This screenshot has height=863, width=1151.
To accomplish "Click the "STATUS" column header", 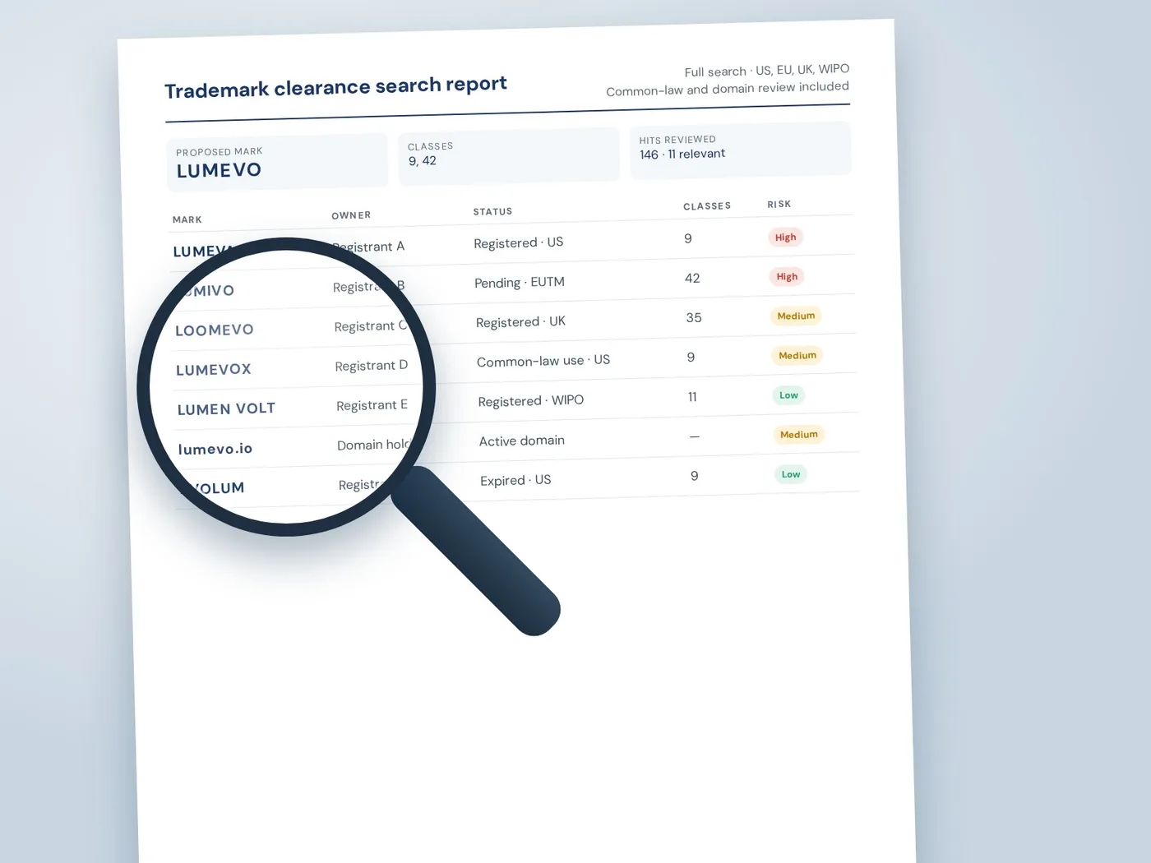I will pos(492,211).
